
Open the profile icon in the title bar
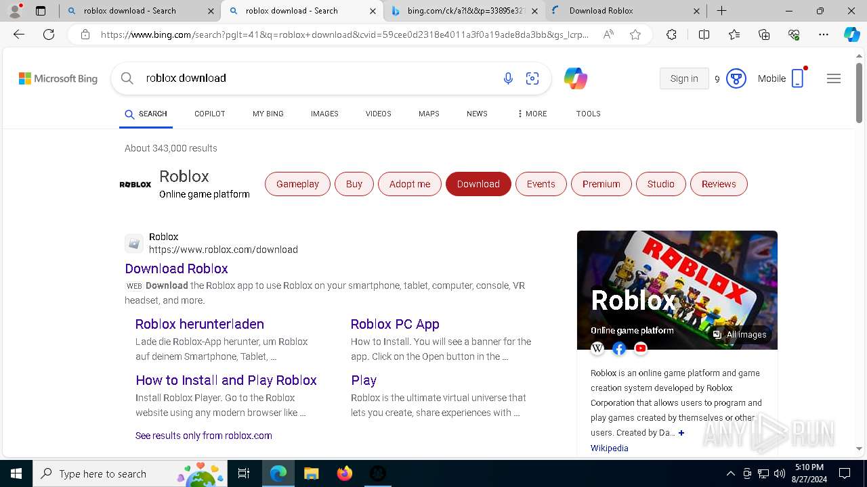pos(15,11)
